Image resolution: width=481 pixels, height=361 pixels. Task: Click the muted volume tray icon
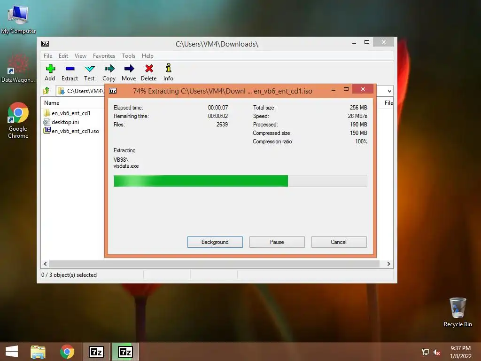point(437,352)
